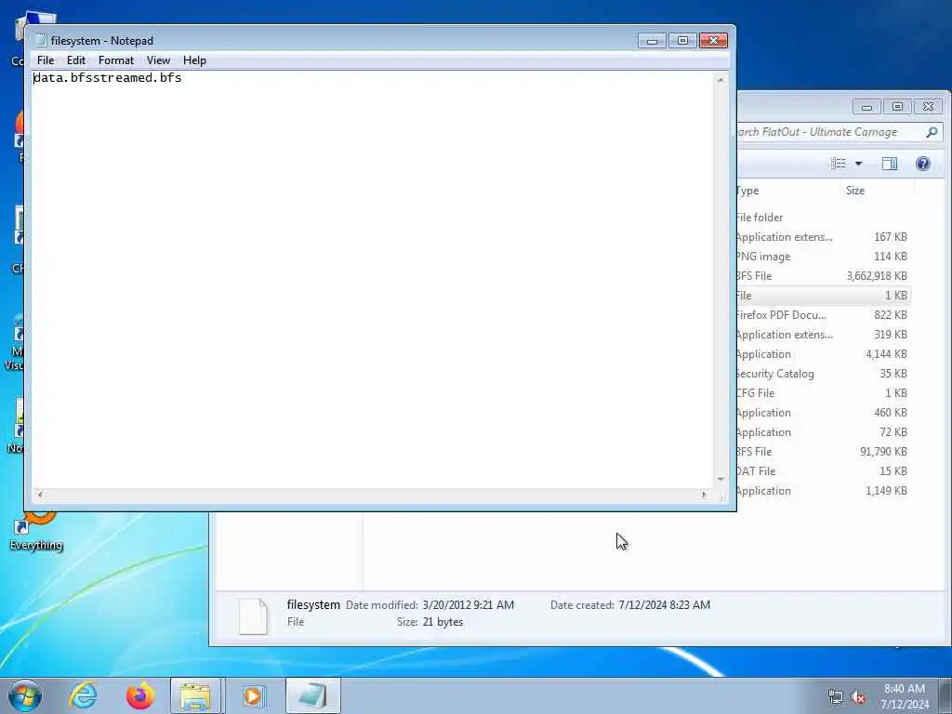The width and height of the screenshot is (952, 714).
Task: Toggle the Explorer preview pane icon
Action: pos(890,164)
